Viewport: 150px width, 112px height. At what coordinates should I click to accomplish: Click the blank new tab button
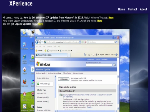click(x=69, y=55)
